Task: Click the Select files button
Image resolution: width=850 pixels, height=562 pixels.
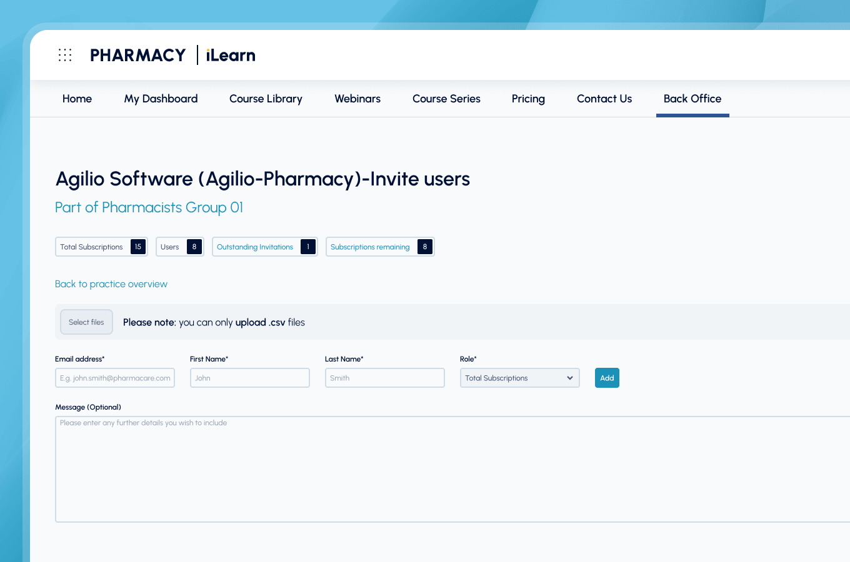Action: [x=86, y=322]
